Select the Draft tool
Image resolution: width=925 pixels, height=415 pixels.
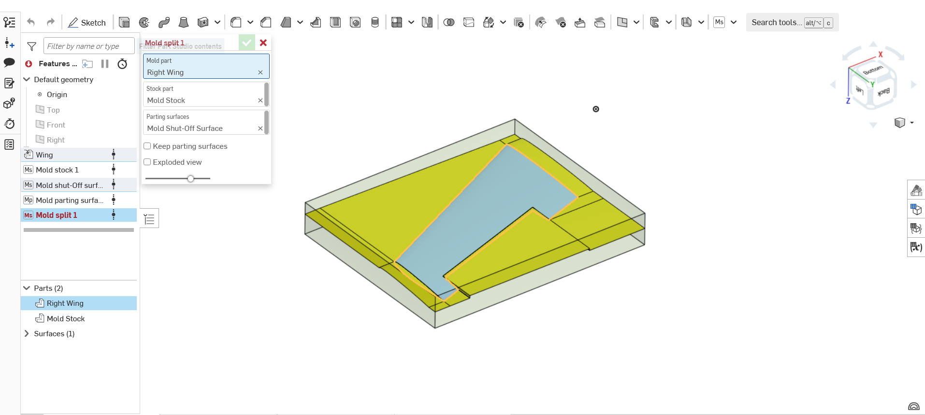point(286,22)
